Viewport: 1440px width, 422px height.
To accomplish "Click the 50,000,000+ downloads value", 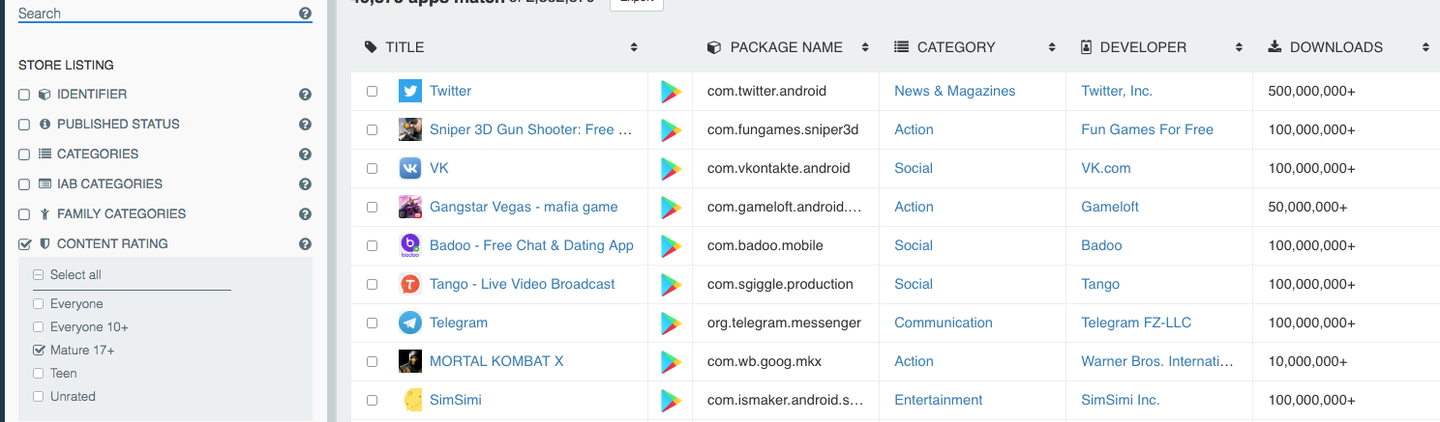I will pyautogui.click(x=1307, y=207).
